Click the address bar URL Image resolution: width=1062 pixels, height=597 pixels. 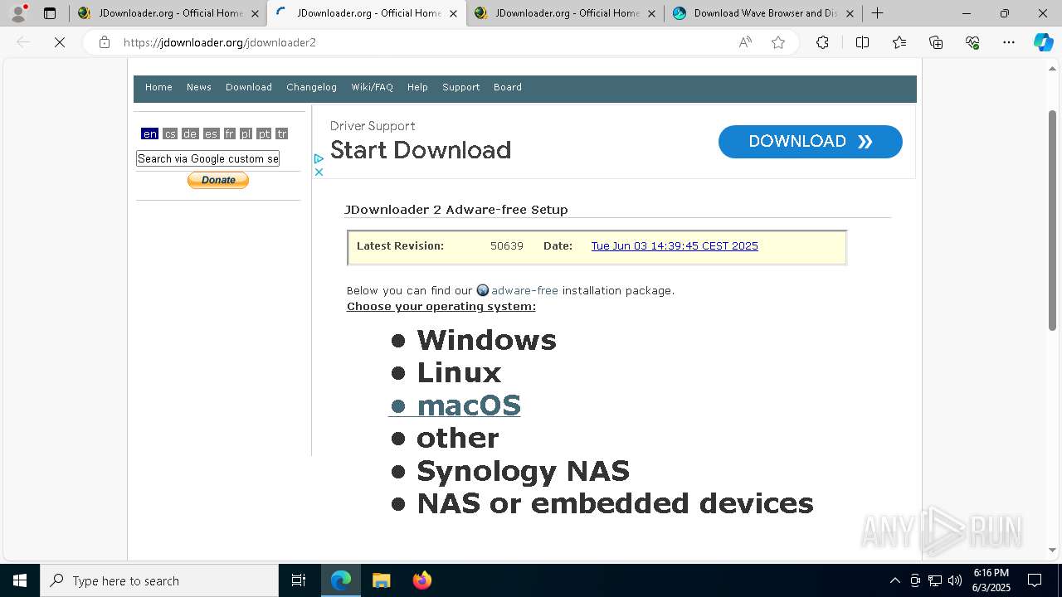220,42
